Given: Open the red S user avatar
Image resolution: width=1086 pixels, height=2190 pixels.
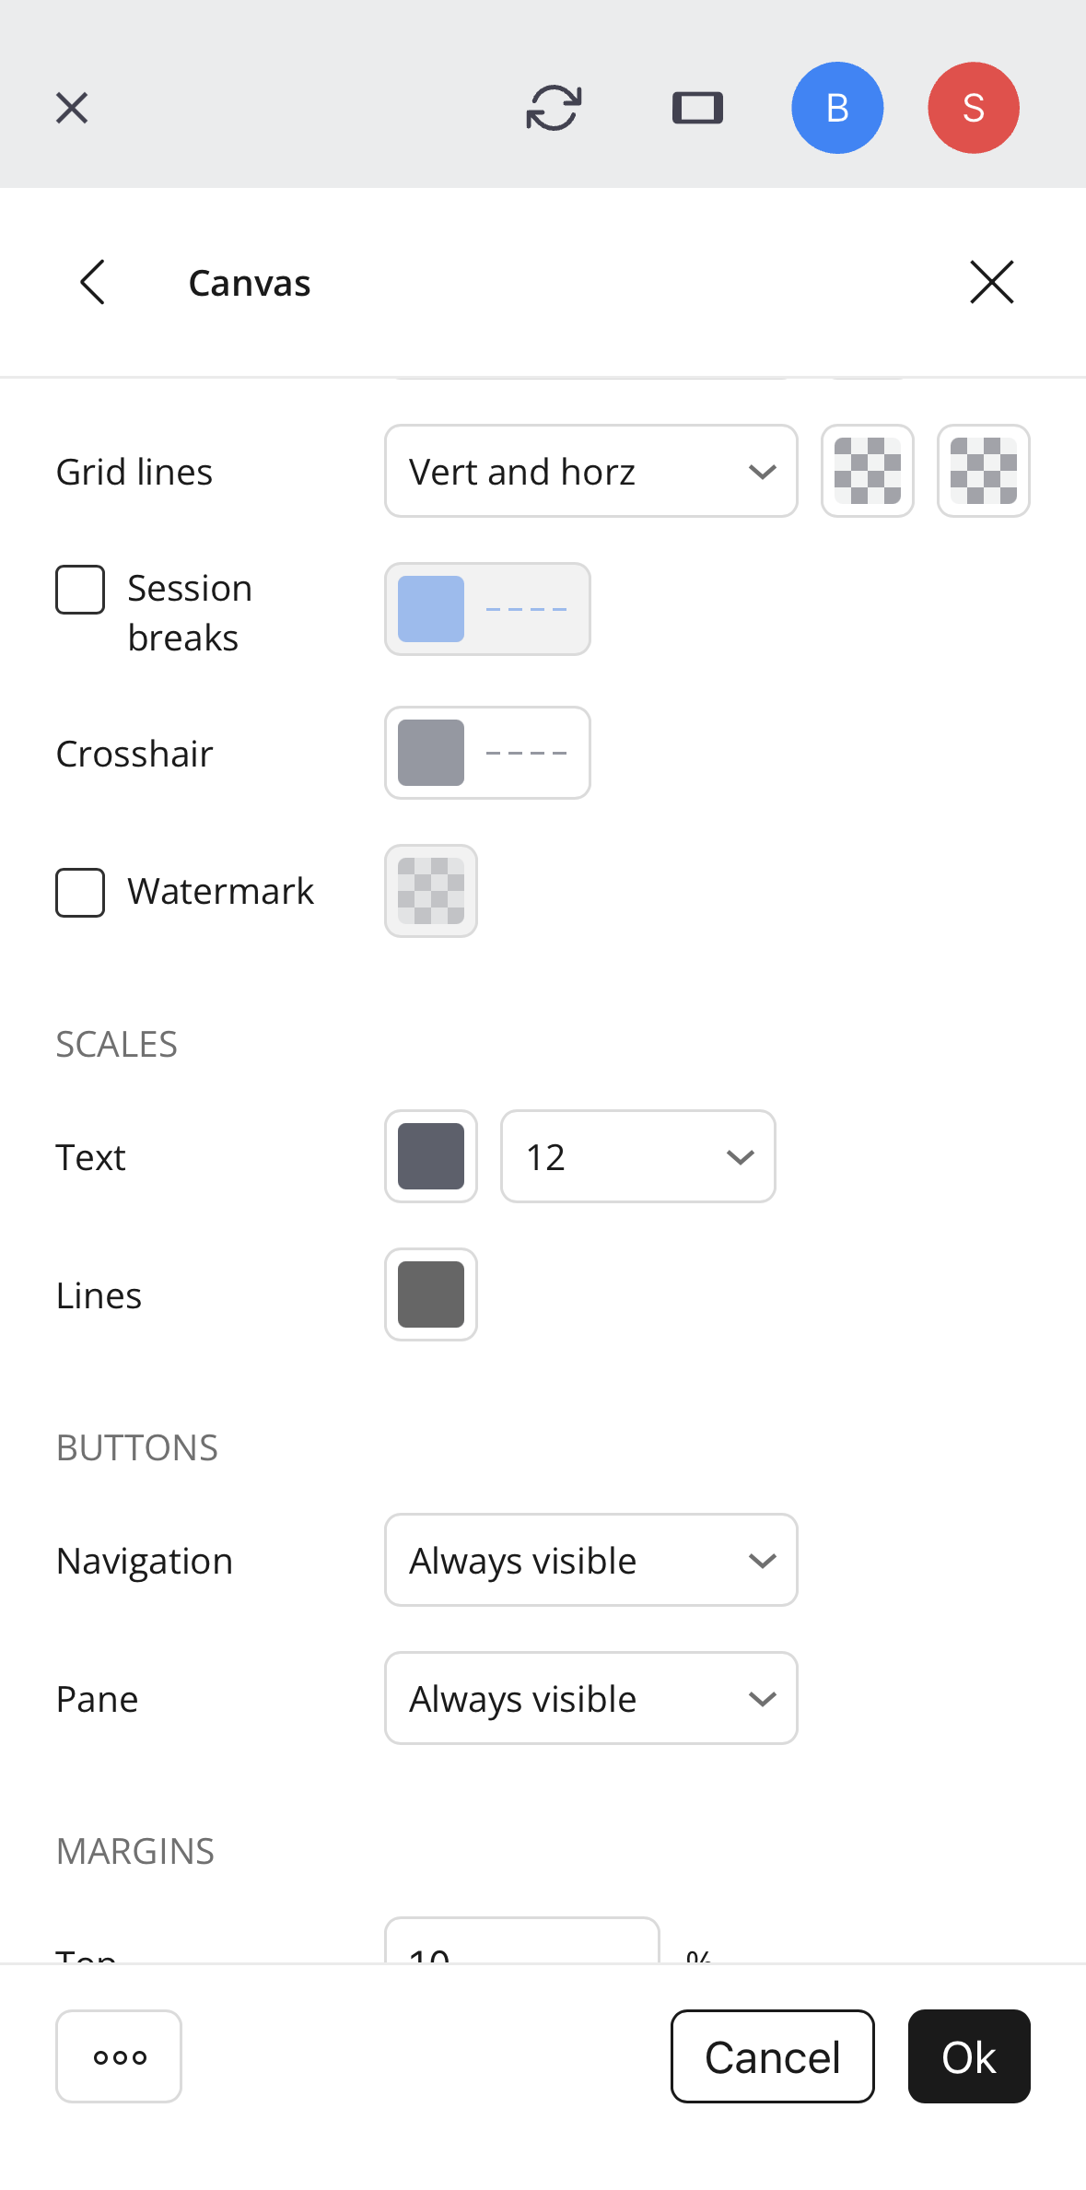Looking at the screenshot, I should tap(973, 108).
